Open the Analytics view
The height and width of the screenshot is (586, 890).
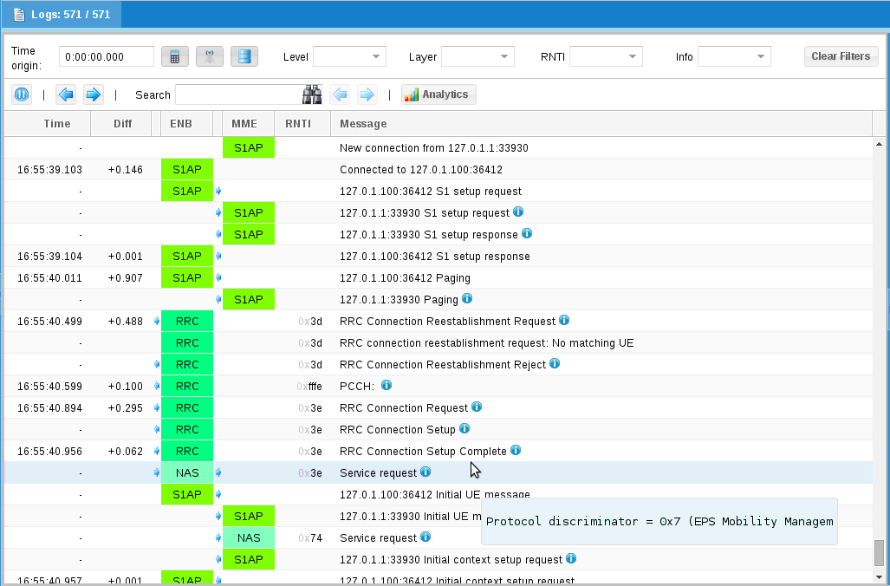[x=439, y=94]
